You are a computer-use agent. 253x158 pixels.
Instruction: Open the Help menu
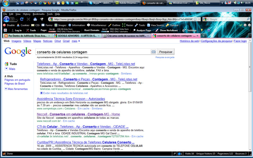[x=57, y=14]
